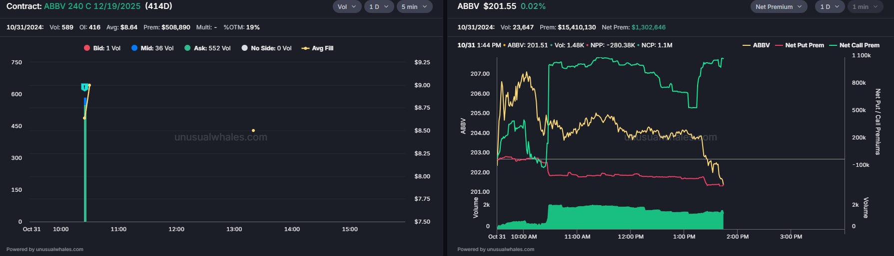Viewport: 894px width, 256px height.
Task: Toggle the Bid: 1 Vol legend series
Action: tap(102, 48)
